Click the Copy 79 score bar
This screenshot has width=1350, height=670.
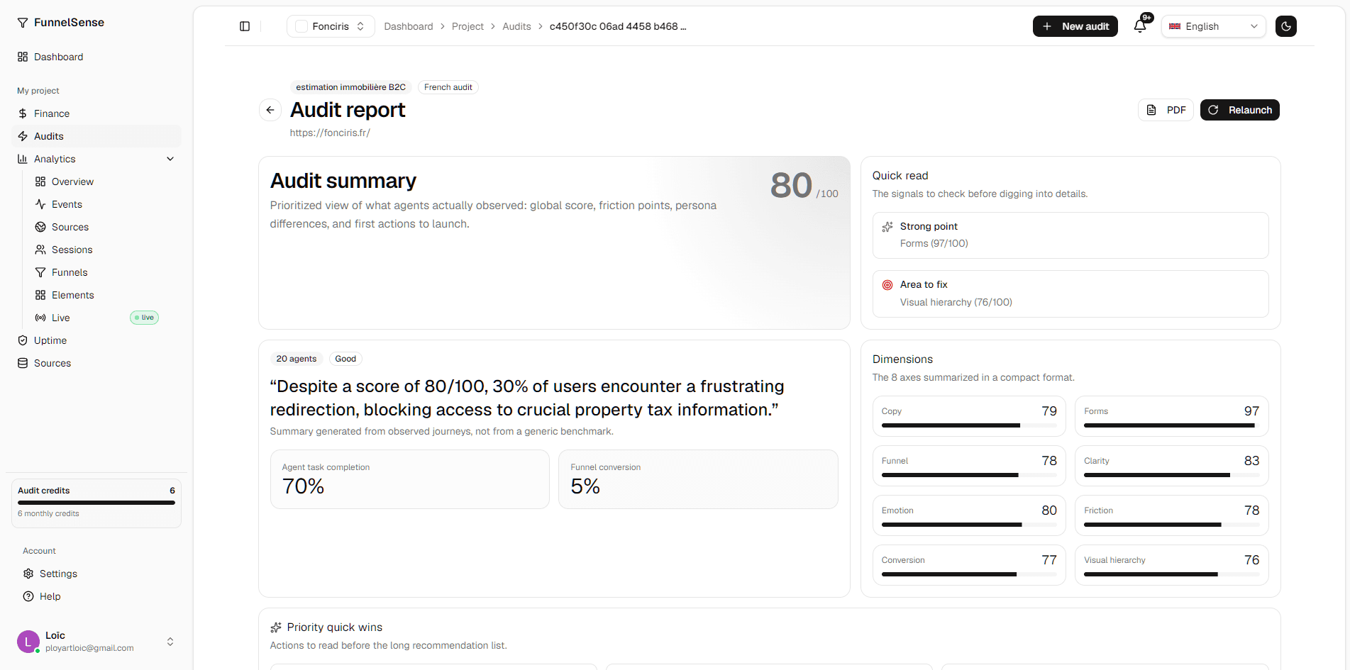[x=969, y=425]
